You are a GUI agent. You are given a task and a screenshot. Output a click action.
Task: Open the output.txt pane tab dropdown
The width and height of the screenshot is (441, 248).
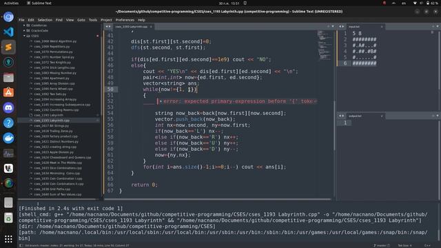[438, 116]
